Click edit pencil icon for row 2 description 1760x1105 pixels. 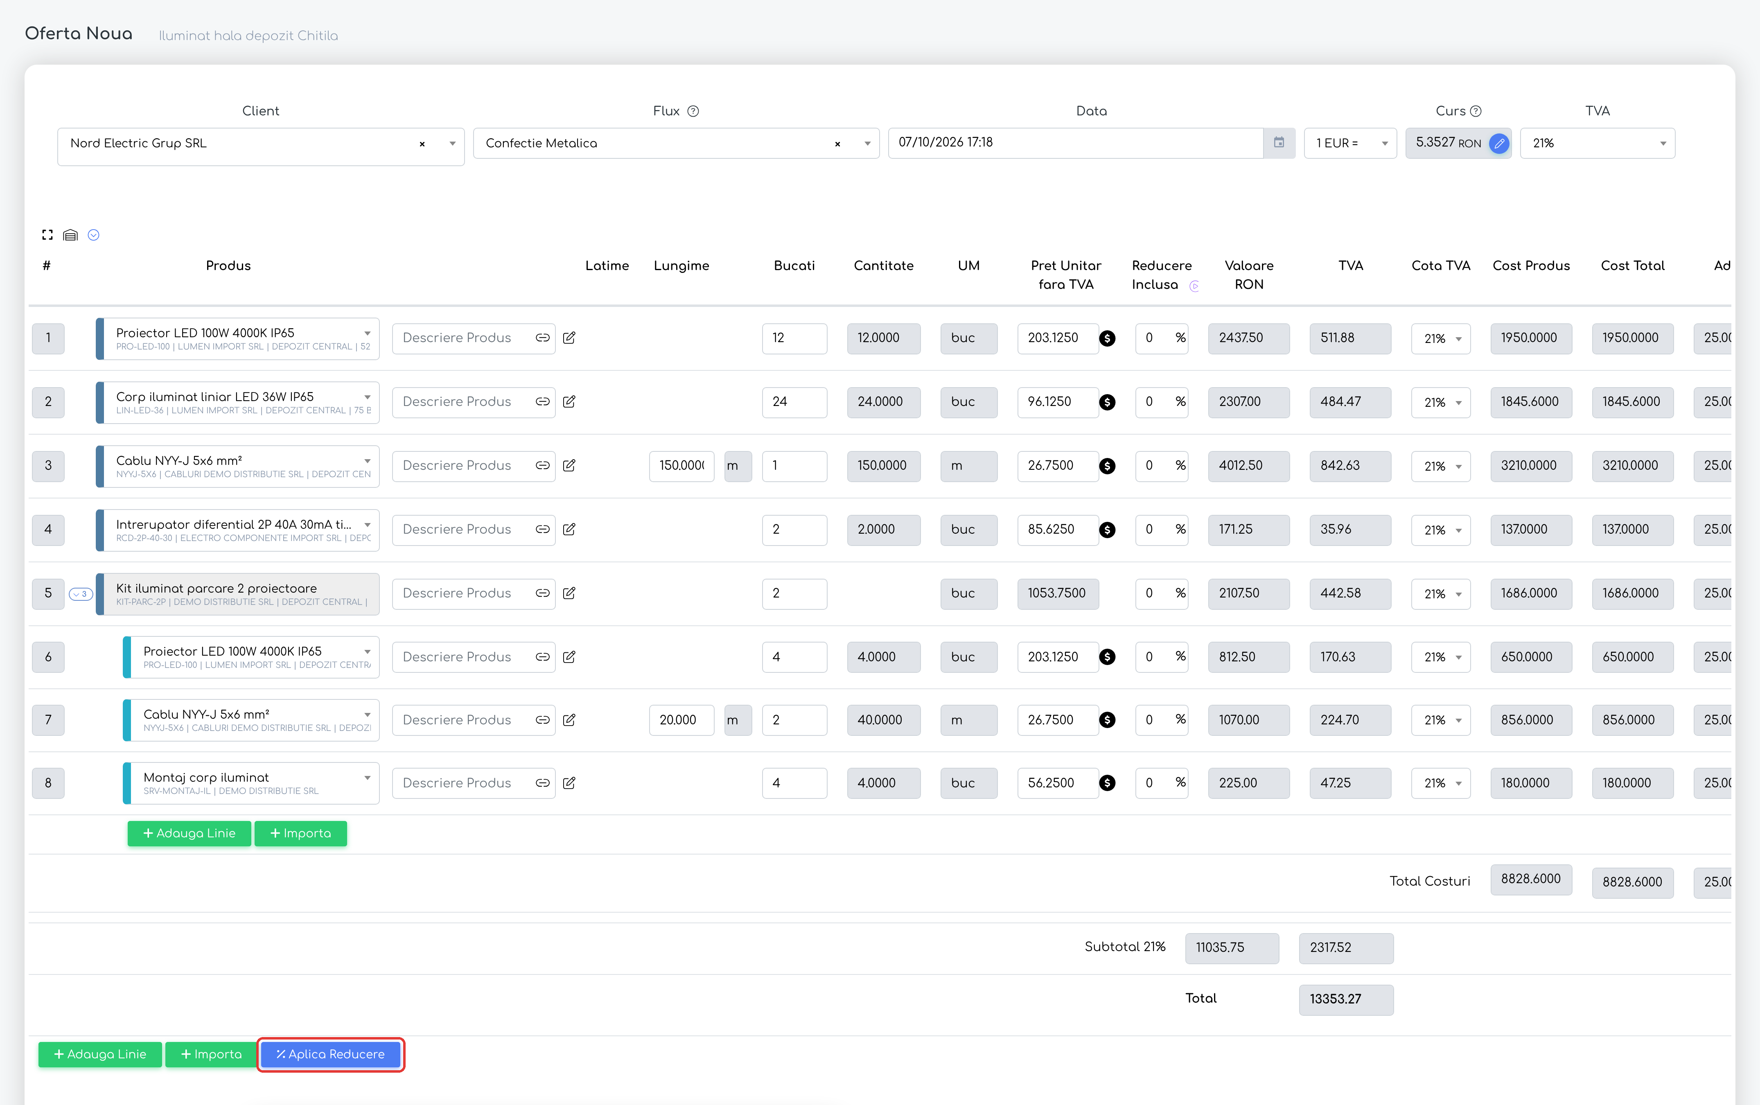pyautogui.click(x=569, y=401)
